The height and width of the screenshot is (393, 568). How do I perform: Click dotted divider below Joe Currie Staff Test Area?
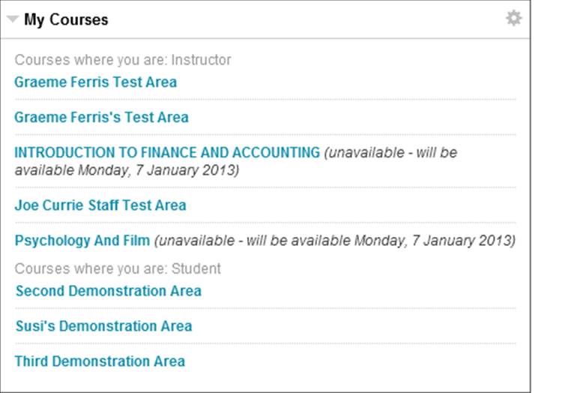tap(265, 223)
